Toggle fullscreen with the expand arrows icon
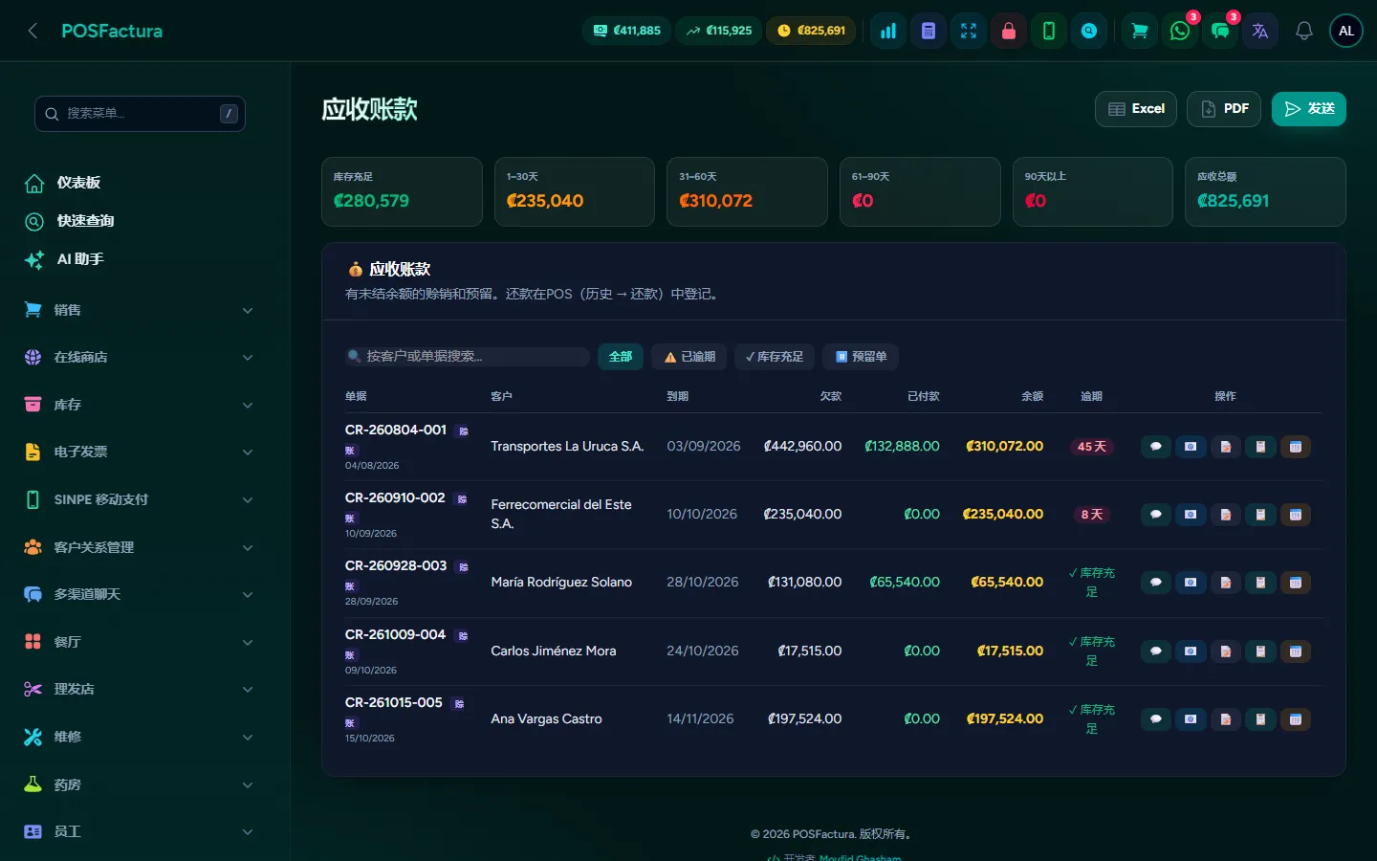This screenshot has height=861, width=1377. [x=969, y=31]
